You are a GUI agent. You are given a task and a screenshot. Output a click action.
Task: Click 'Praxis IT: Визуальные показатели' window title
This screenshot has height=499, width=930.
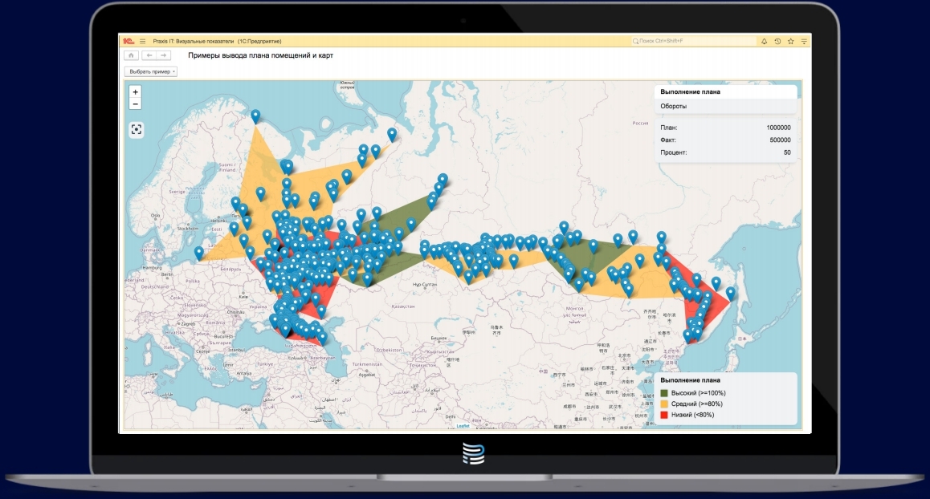(194, 42)
